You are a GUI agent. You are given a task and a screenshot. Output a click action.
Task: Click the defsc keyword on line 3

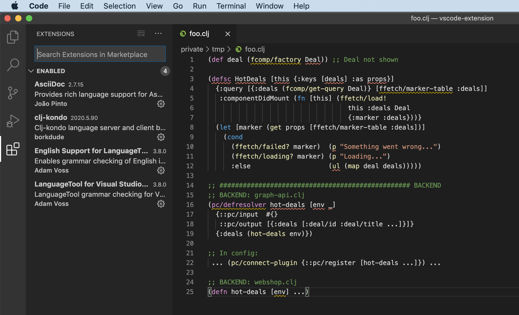221,79
